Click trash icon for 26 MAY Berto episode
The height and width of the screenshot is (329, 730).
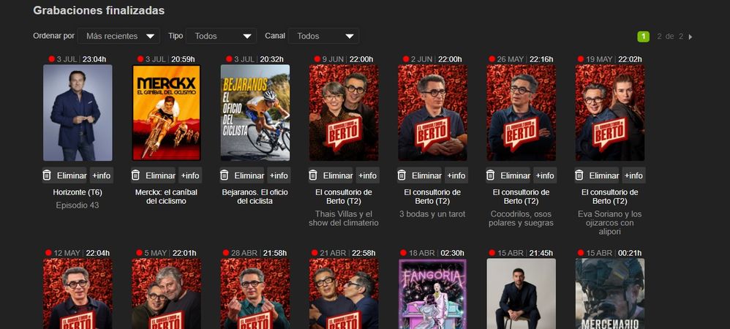click(x=491, y=175)
